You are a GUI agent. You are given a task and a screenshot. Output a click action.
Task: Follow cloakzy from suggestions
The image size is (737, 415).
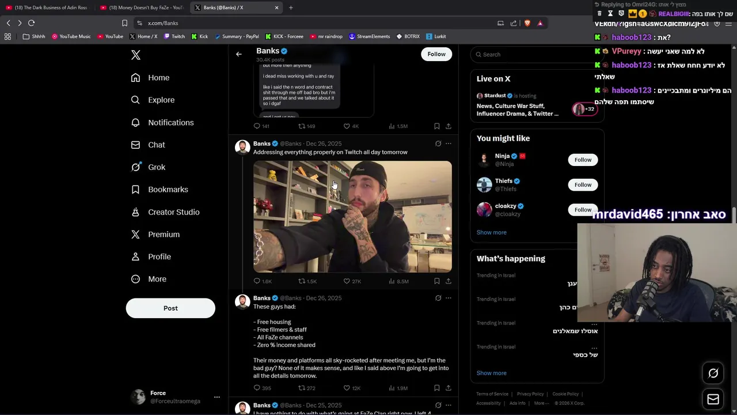(x=583, y=210)
